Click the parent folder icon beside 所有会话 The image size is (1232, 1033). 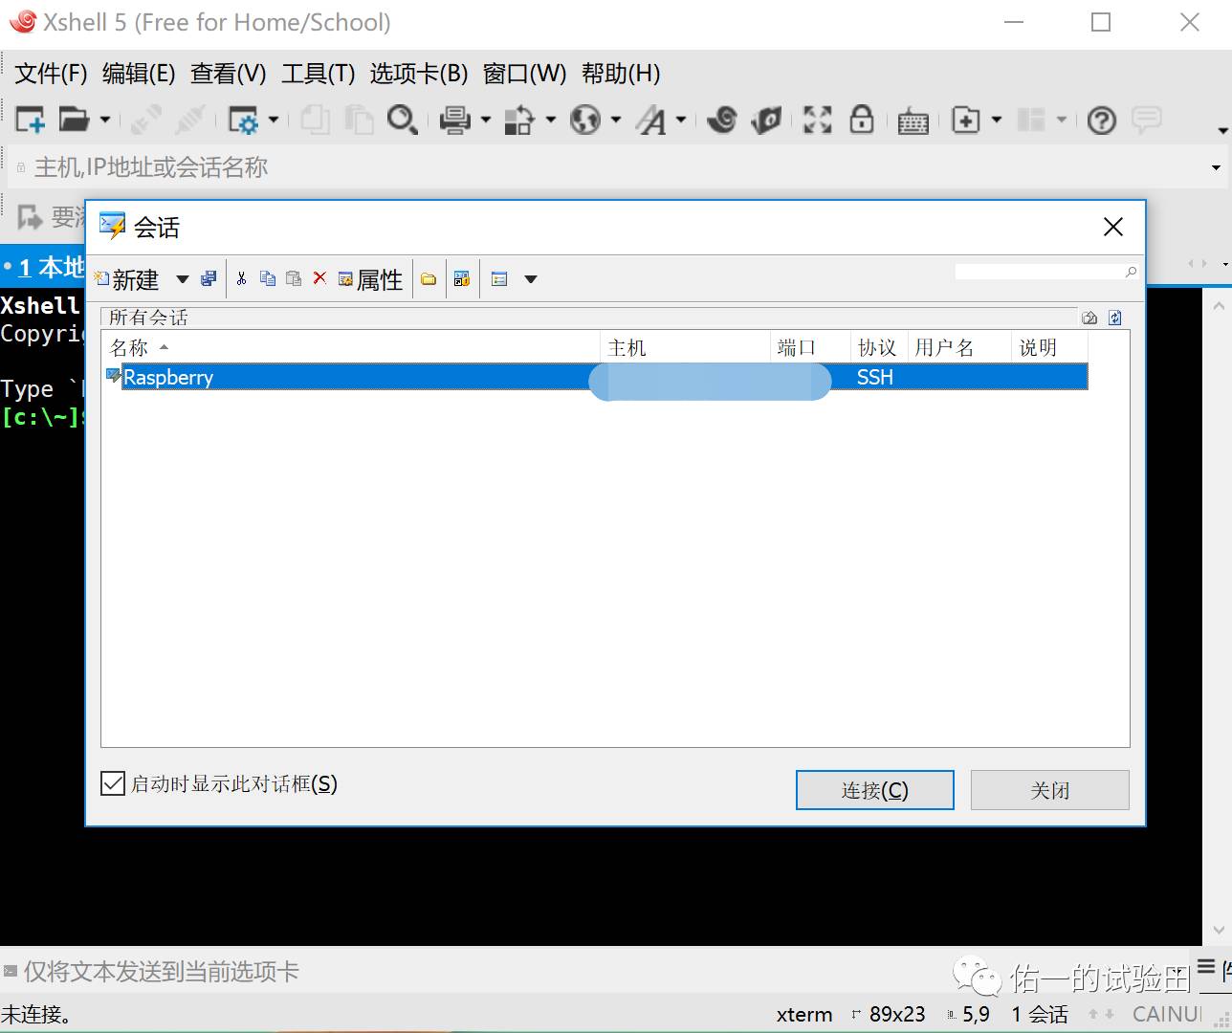tap(1089, 318)
